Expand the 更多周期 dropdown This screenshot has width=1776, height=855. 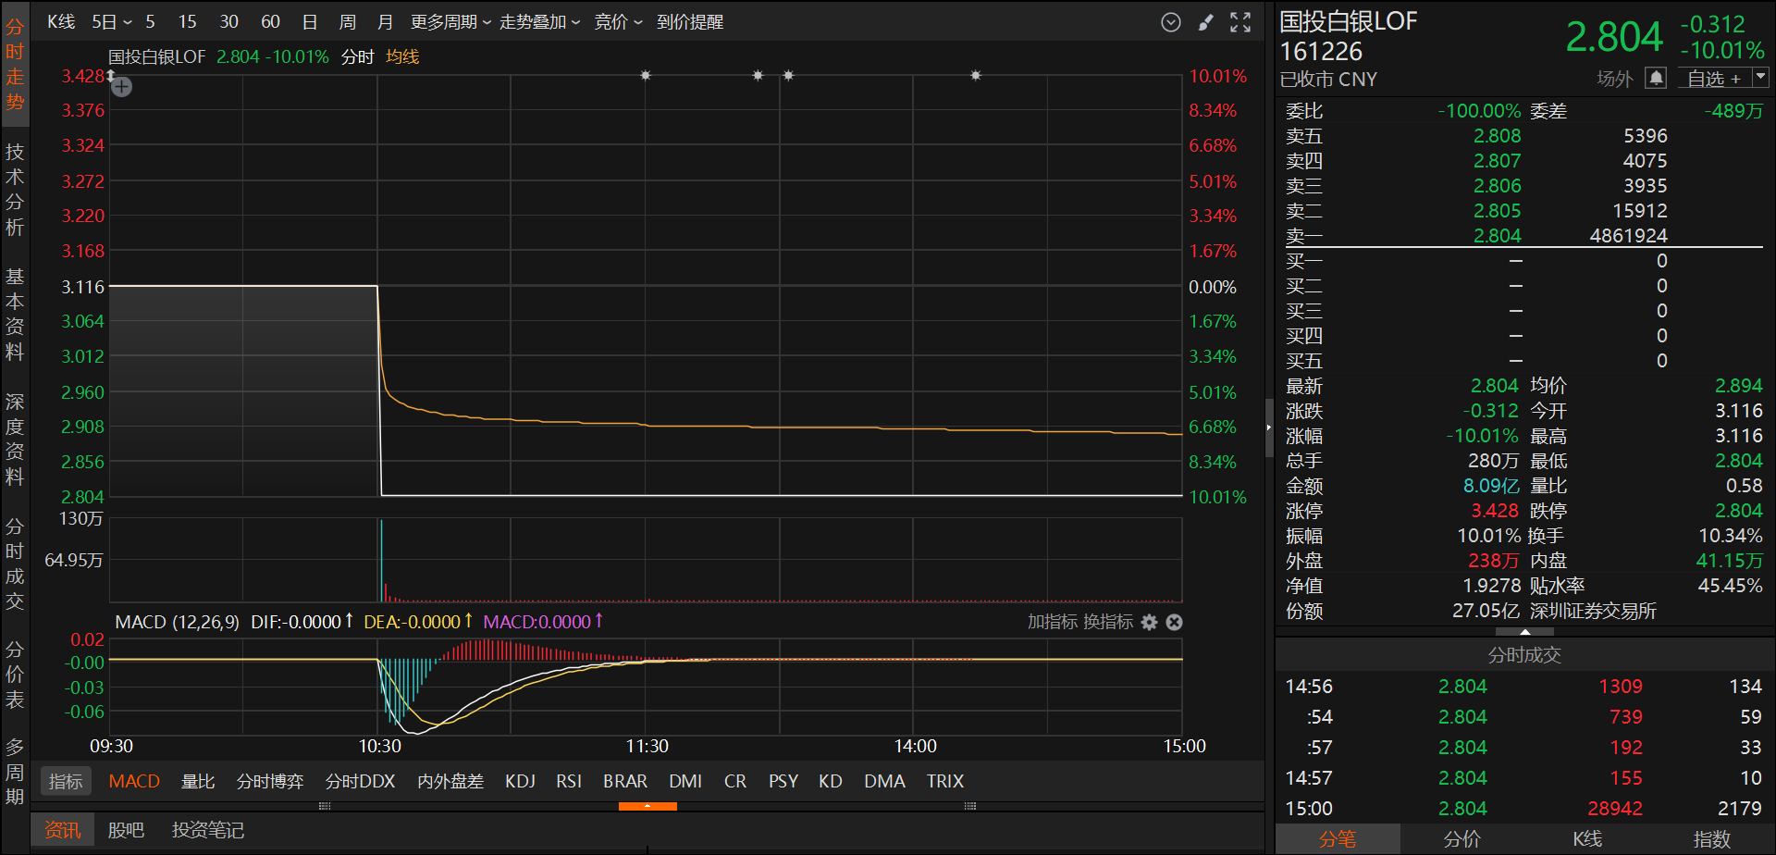[x=450, y=22]
